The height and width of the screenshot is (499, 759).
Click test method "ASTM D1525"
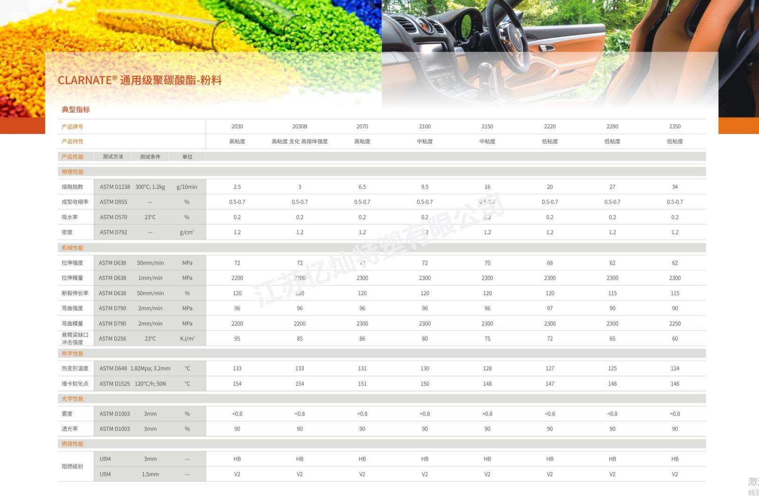(115, 383)
